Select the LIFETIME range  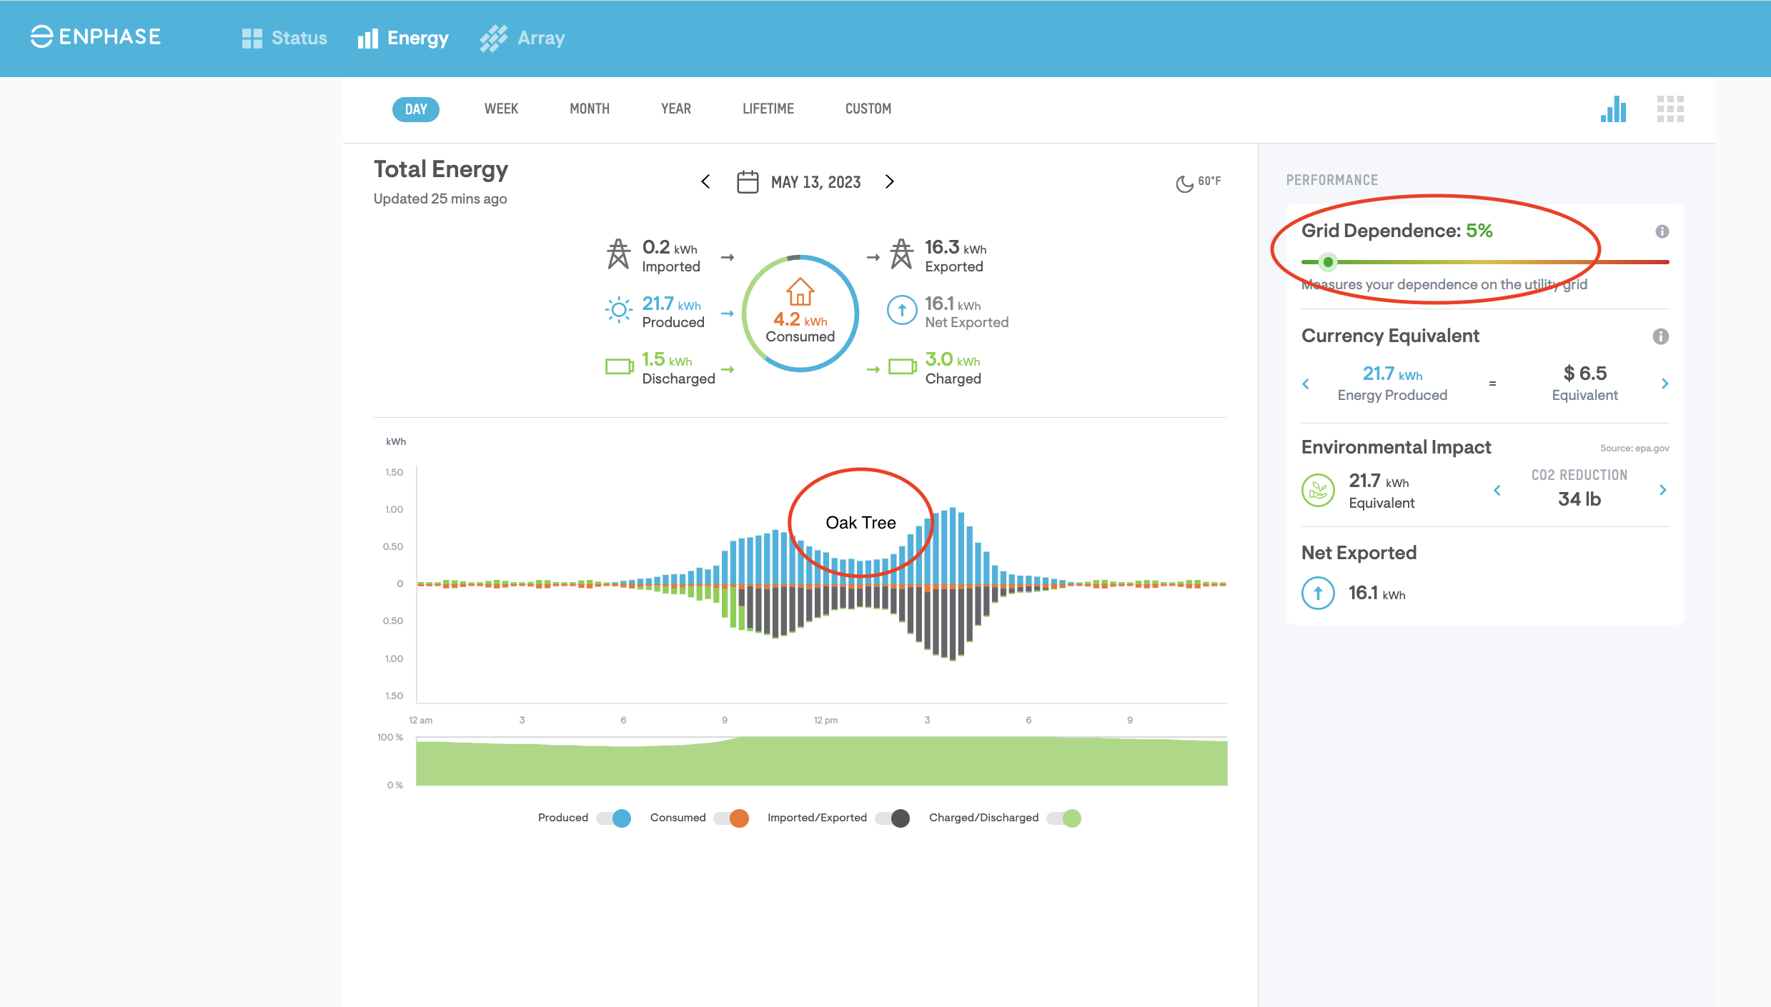pyautogui.click(x=768, y=109)
